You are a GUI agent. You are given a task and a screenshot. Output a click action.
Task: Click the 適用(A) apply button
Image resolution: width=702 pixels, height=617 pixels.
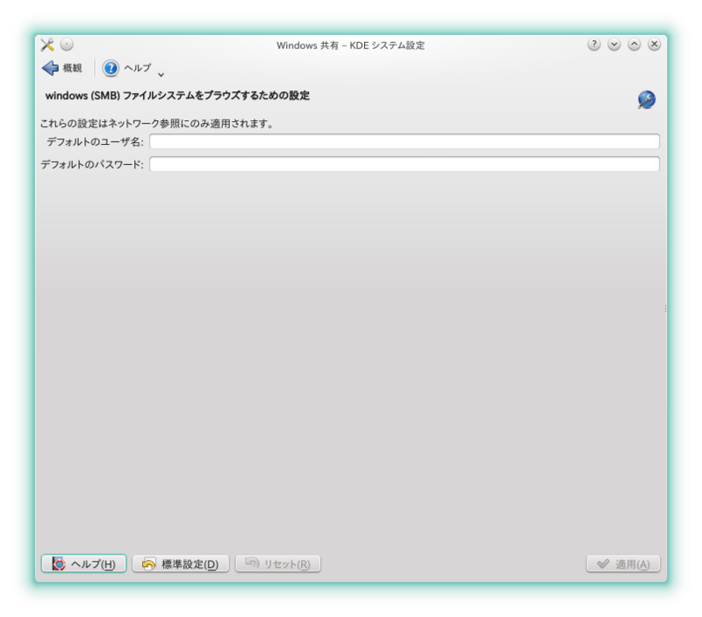[623, 563]
